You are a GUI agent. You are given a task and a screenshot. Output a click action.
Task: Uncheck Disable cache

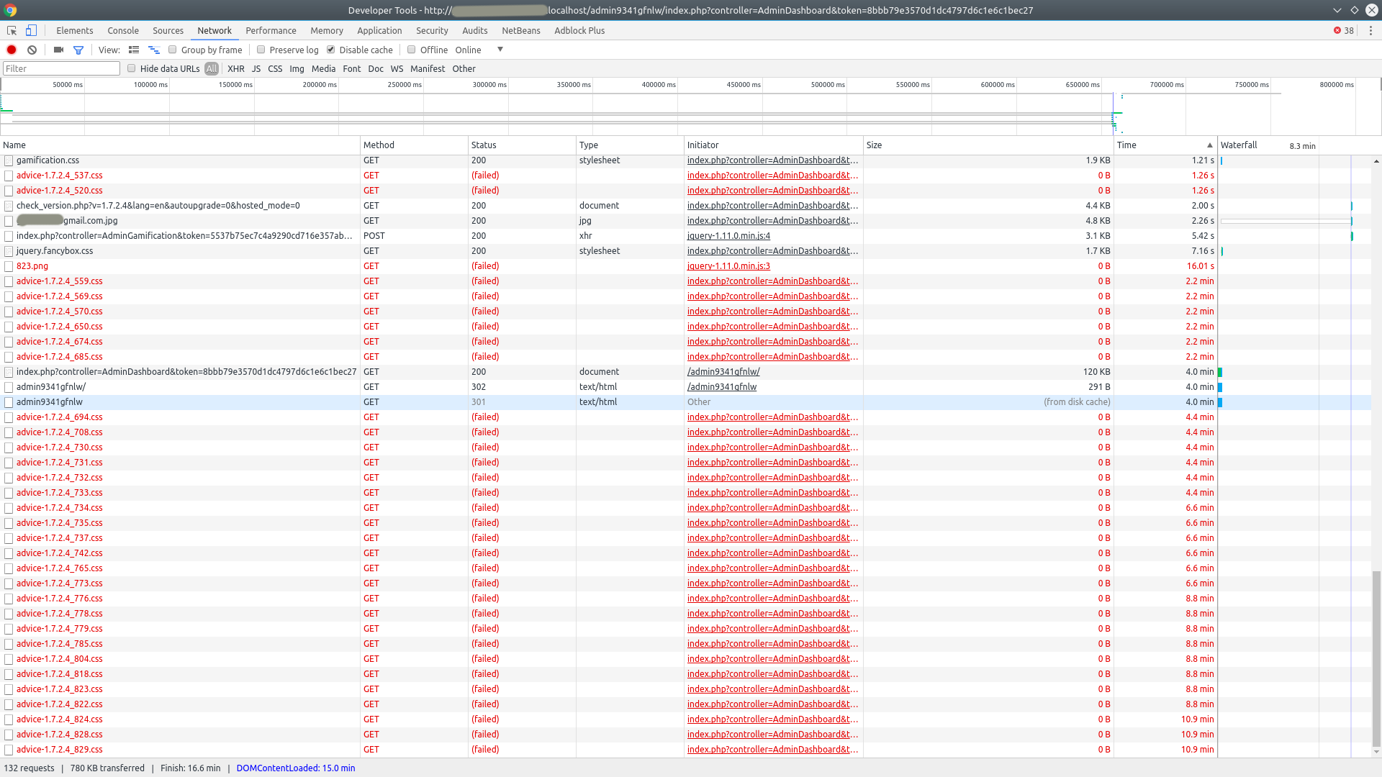[x=331, y=50]
